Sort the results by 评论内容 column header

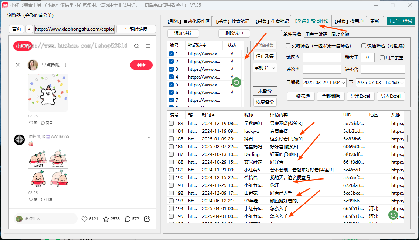pos(304,115)
